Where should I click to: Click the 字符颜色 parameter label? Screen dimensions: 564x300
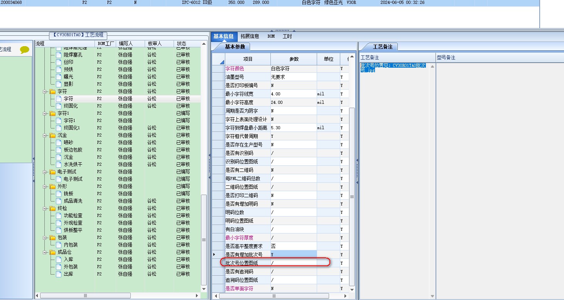(235, 68)
